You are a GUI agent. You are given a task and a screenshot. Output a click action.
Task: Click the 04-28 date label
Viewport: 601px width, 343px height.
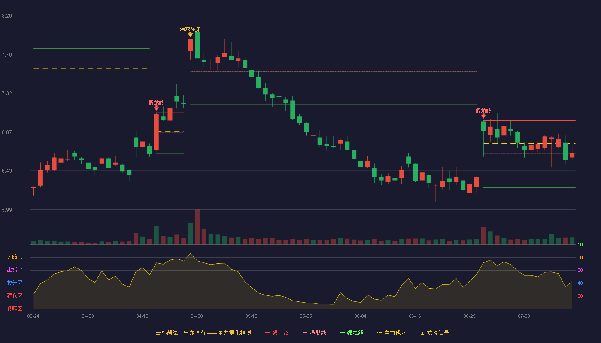(x=197, y=316)
